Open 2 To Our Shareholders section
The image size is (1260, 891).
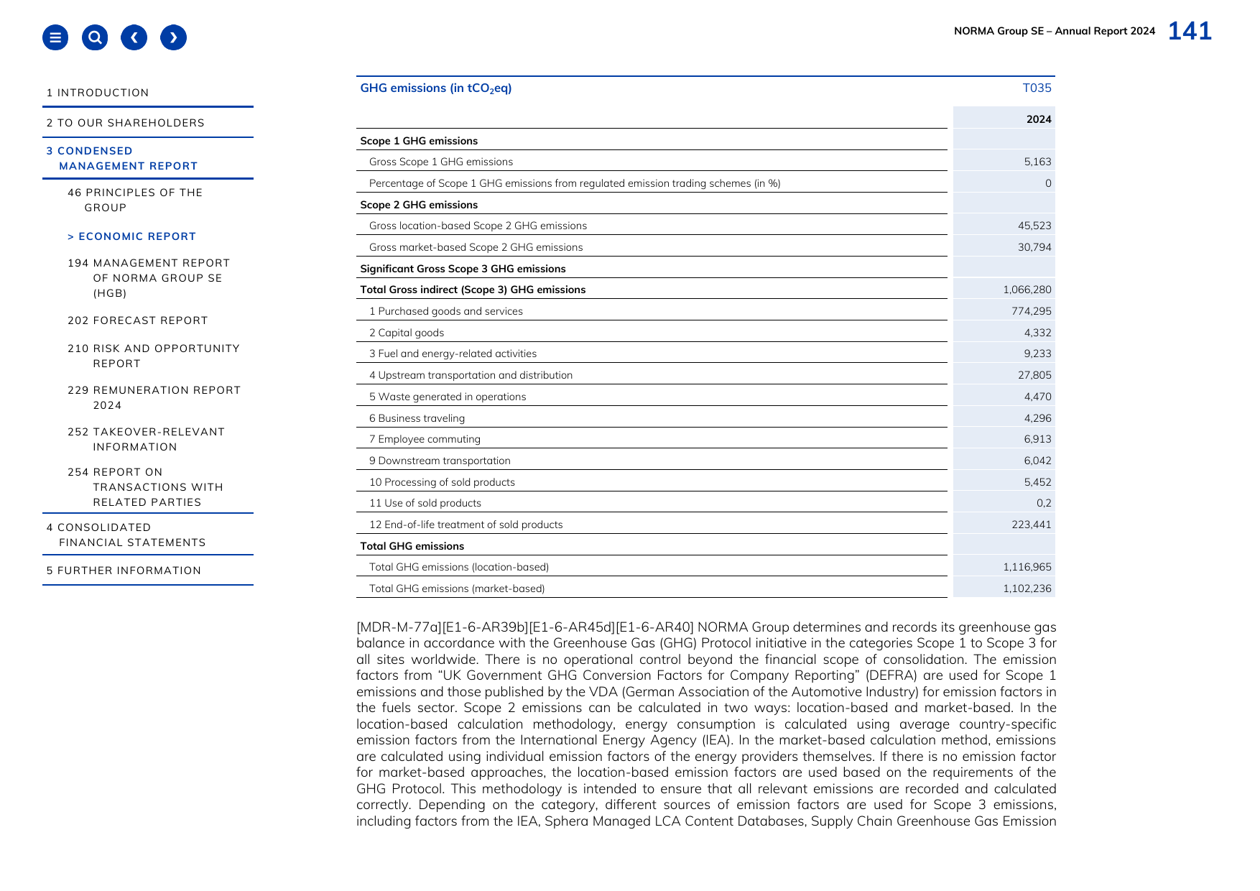[x=126, y=123]
